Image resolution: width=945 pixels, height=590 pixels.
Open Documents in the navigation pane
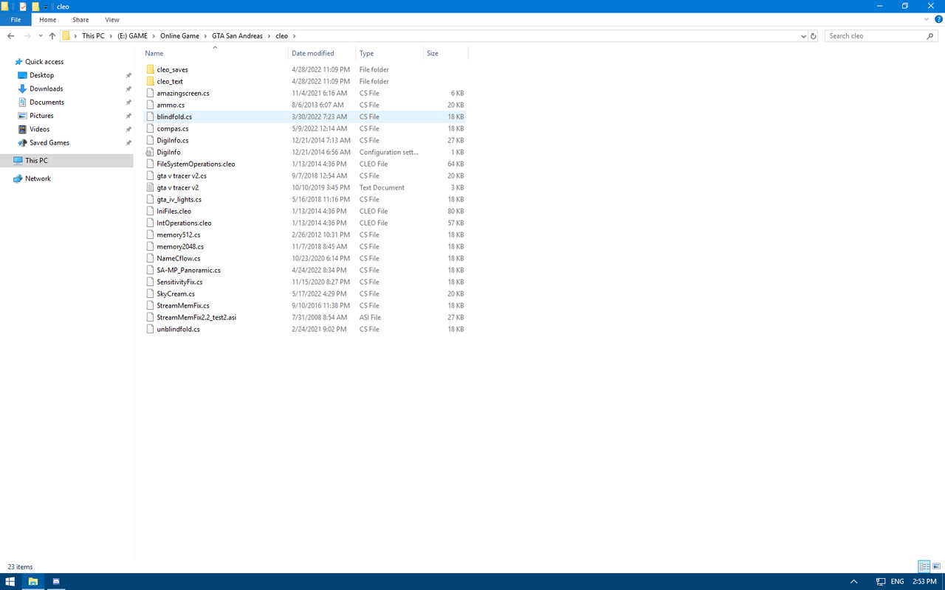47,103
